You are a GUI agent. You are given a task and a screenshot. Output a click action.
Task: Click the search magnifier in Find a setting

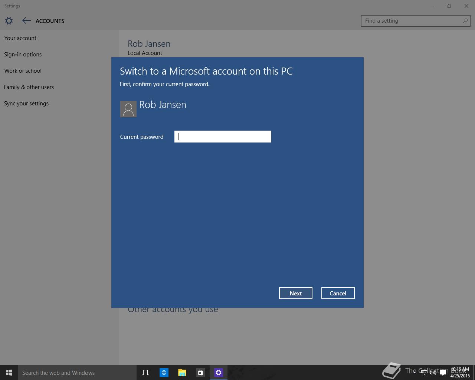click(465, 21)
